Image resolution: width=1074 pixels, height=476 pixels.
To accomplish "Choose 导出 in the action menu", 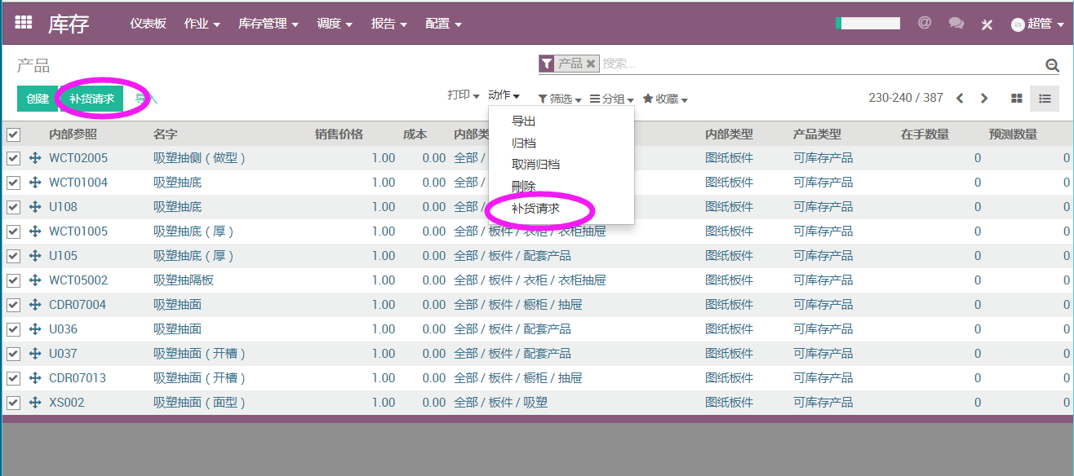I will 523,121.
